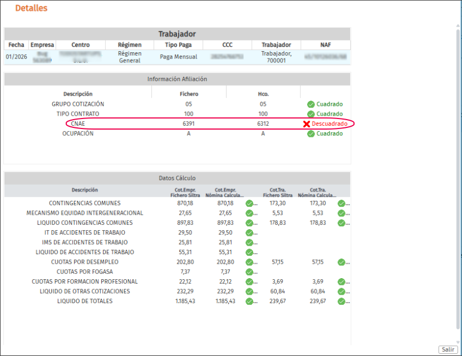Select the Centro column header

coord(81,44)
